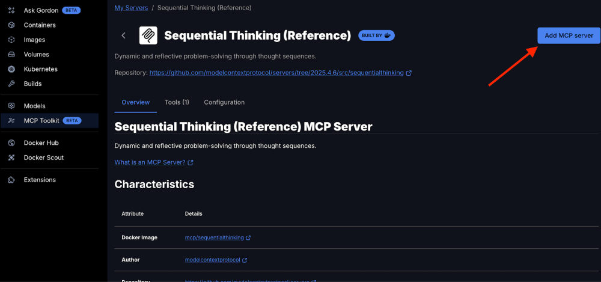601x282 pixels.
Task: Click the Models sidebar icon
Action: [11, 106]
